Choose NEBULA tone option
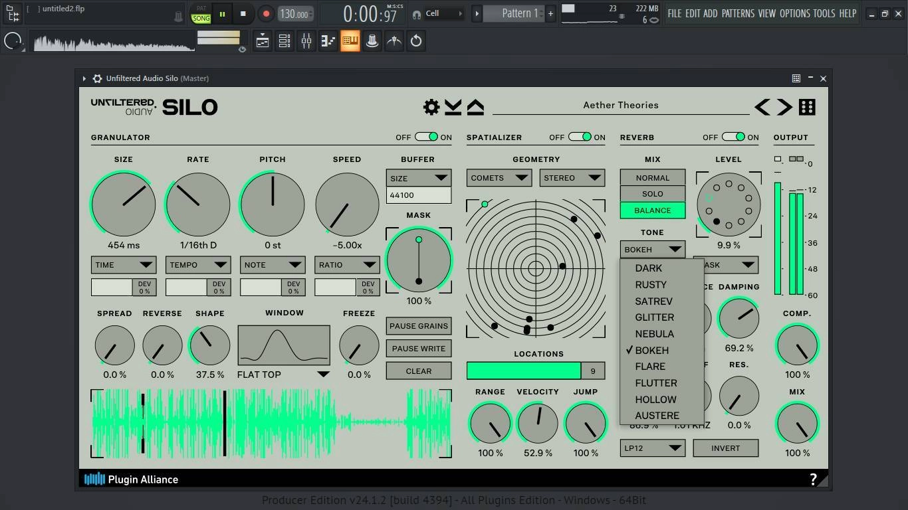The width and height of the screenshot is (908, 510). point(662,334)
